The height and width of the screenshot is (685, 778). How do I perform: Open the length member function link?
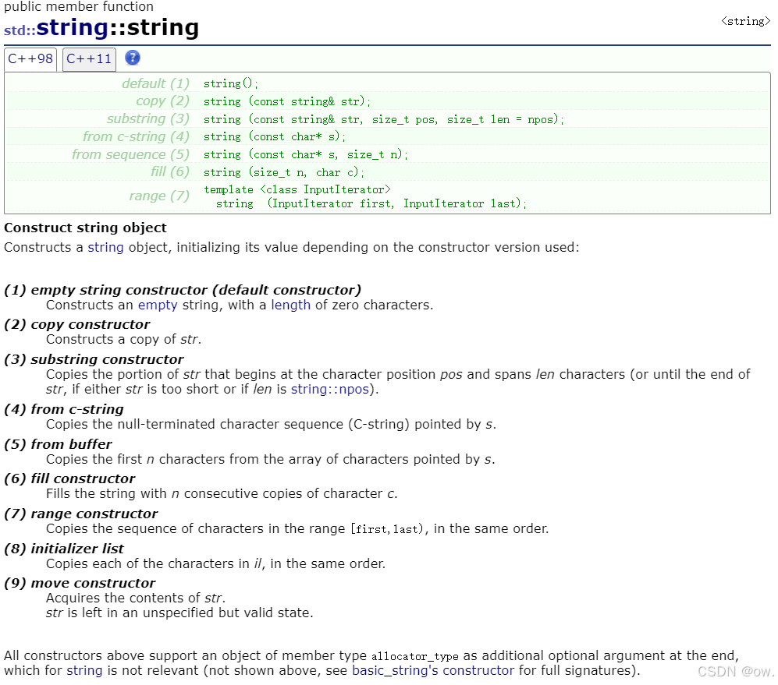click(290, 305)
